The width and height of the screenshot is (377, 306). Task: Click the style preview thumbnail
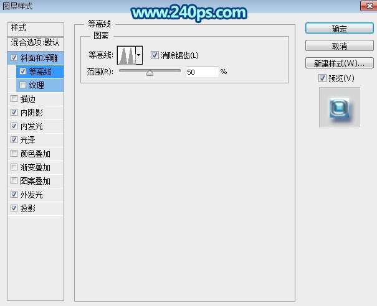coord(339,107)
